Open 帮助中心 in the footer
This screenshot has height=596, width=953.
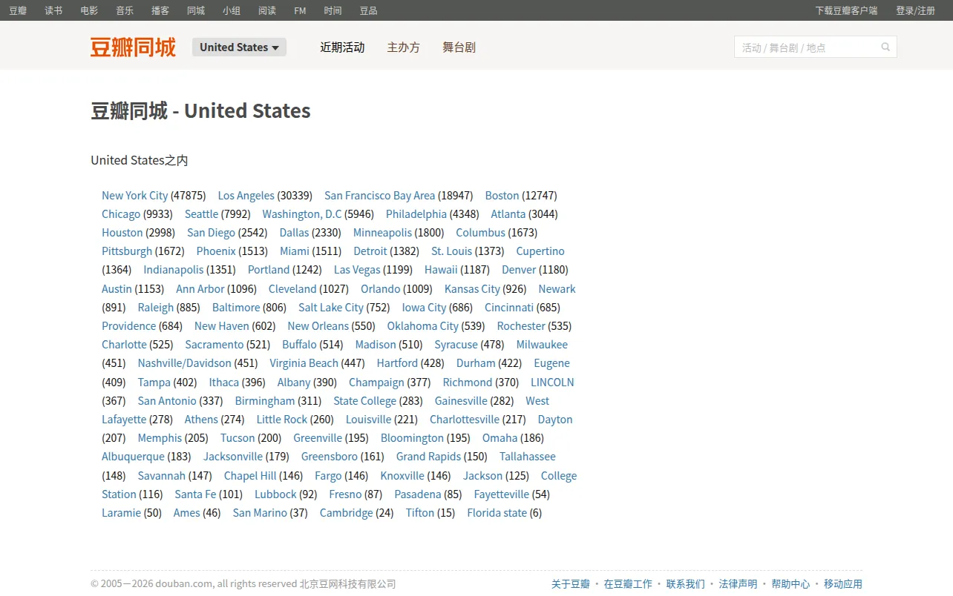(x=790, y=584)
